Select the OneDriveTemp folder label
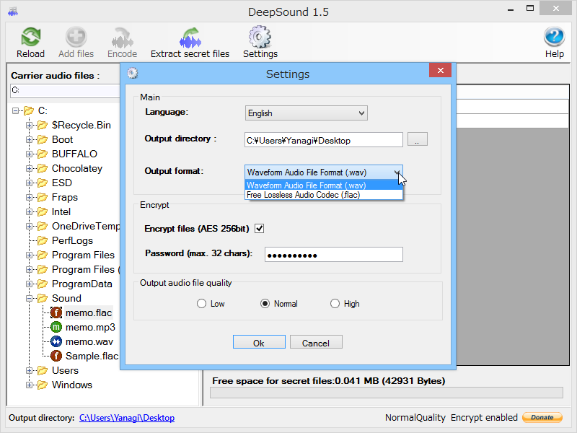Viewport: 577px width, 433px height. (86, 226)
